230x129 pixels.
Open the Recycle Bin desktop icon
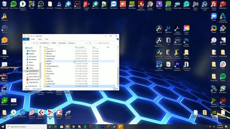tap(4, 5)
